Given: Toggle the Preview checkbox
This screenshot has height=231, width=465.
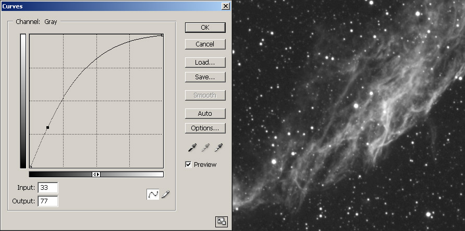Looking at the screenshot, I should (x=189, y=165).
